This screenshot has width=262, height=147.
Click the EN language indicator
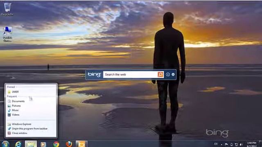tap(216, 144)
